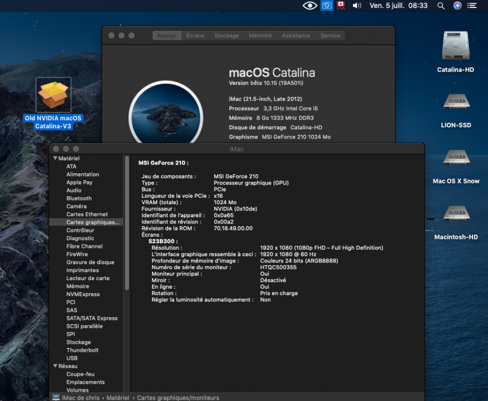
Task: Select the Old NVIDIA macOS Catalina-V3 package icon
Action: coord(54,95)
